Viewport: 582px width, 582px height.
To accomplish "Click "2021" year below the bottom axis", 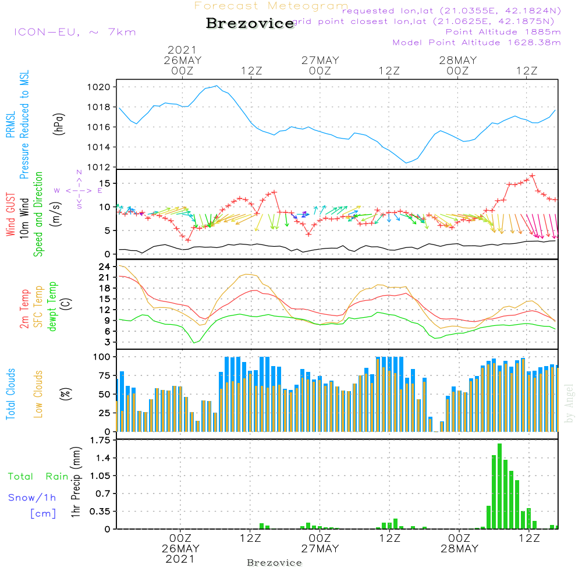I will click(x=180, y=559).
